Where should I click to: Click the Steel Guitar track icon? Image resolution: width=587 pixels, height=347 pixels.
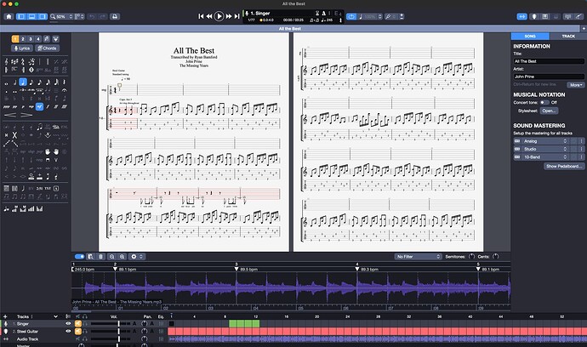coord(6,332)
